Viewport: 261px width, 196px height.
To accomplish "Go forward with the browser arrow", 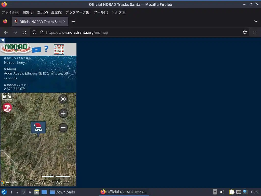I will point(15,32).
